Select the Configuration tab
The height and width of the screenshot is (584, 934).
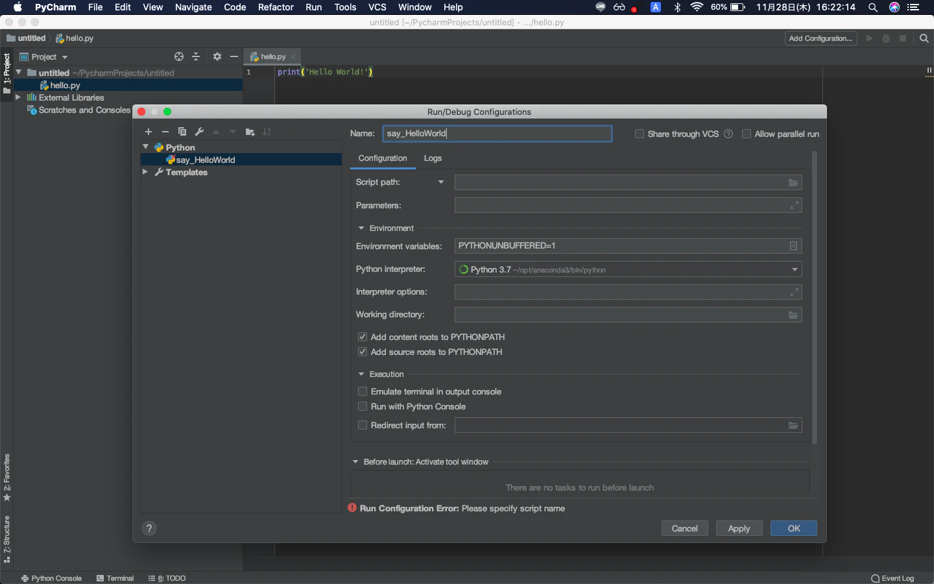tap(383, 158)
